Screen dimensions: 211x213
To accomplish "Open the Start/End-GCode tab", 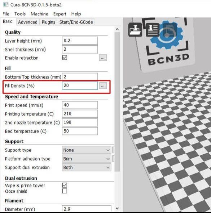I will pyautogui.click(x=76, y=22).
